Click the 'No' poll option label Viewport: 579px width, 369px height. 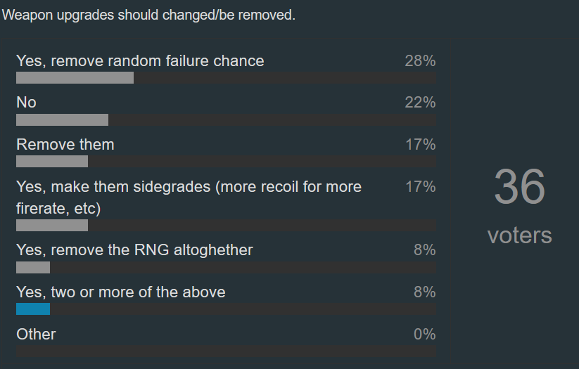coord(26,102)
